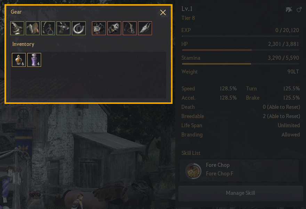
Task: Click the Manage Skill button
Action: pos(240,193)
